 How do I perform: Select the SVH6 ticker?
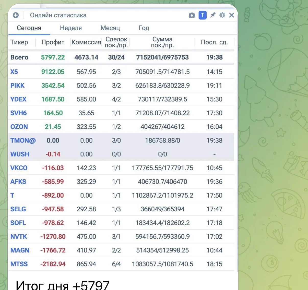click(18, 113)
